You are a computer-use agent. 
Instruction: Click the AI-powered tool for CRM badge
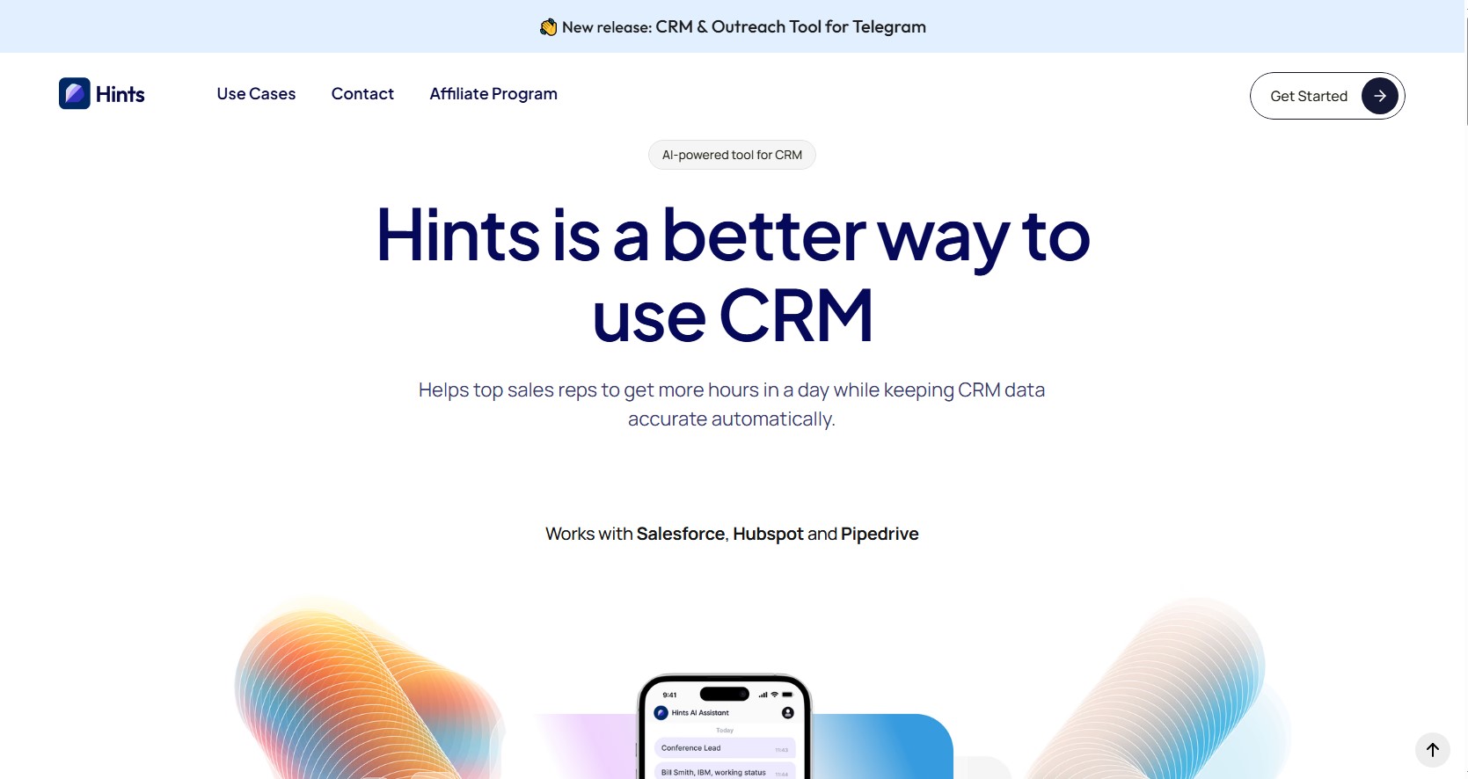point(732,155)
